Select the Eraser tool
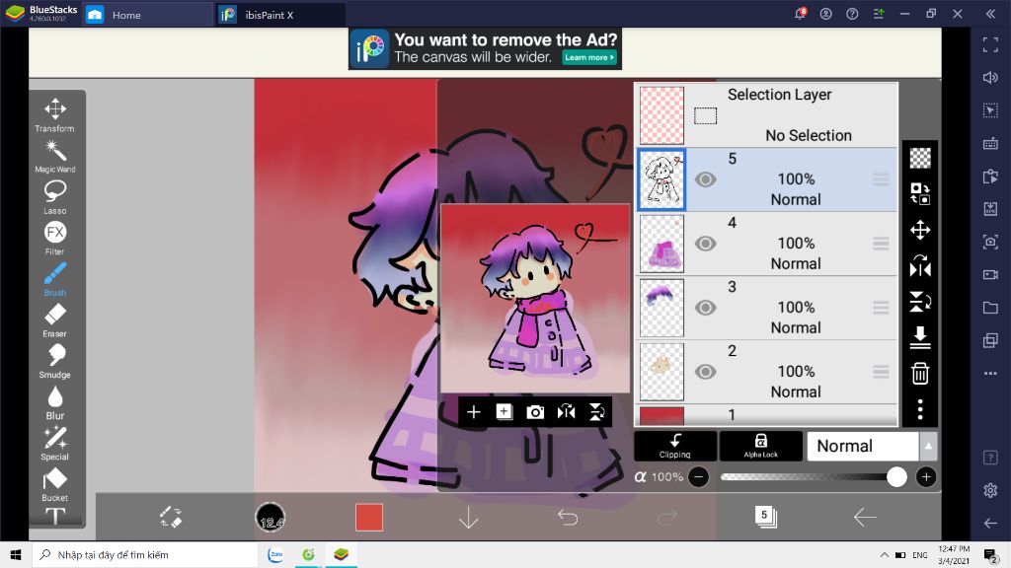Viewport: 1011px width, 568px height. click(x=55, y=320)
